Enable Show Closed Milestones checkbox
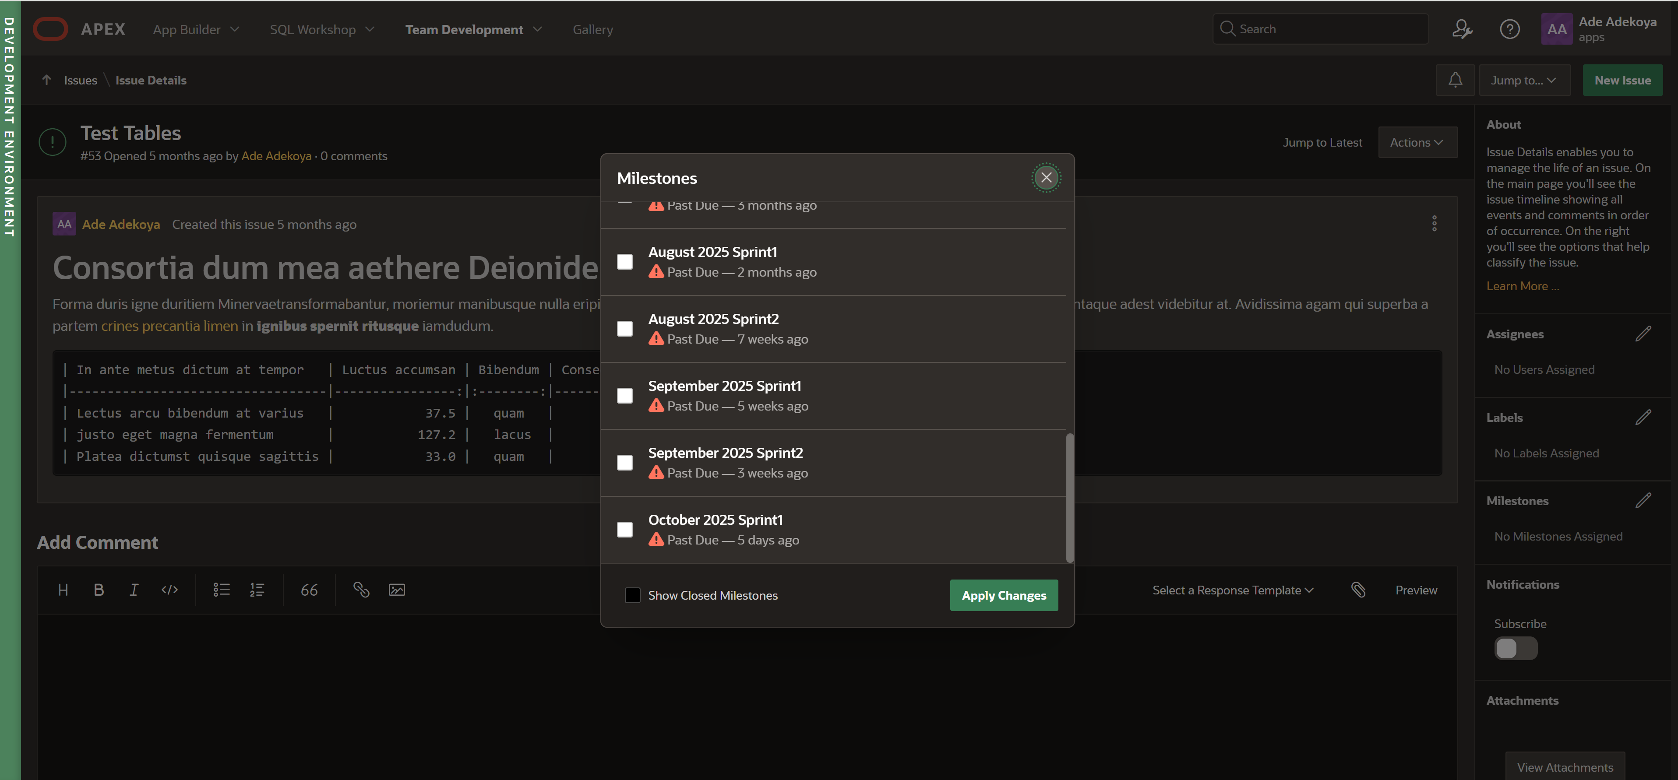1678x780 pixels. [632, 595]
